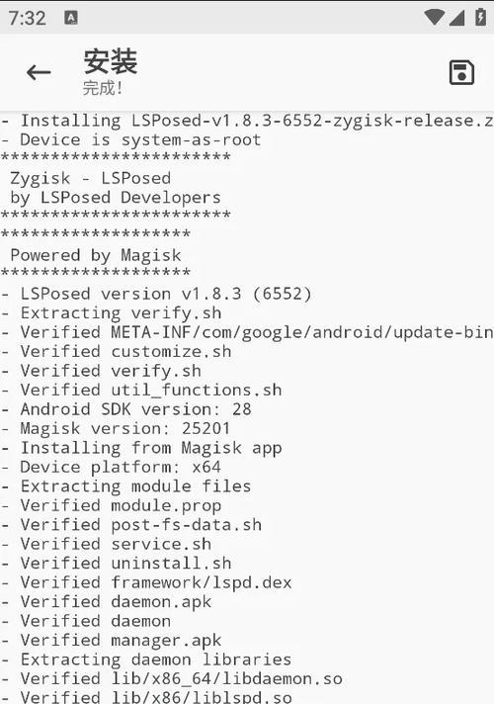Tap the 'Verified framework/lspd.dex' line
Image resolution: width=494 pixels, height=704 pixels.
click(146, 582)
